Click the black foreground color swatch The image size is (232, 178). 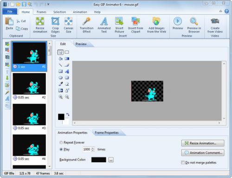61,117
